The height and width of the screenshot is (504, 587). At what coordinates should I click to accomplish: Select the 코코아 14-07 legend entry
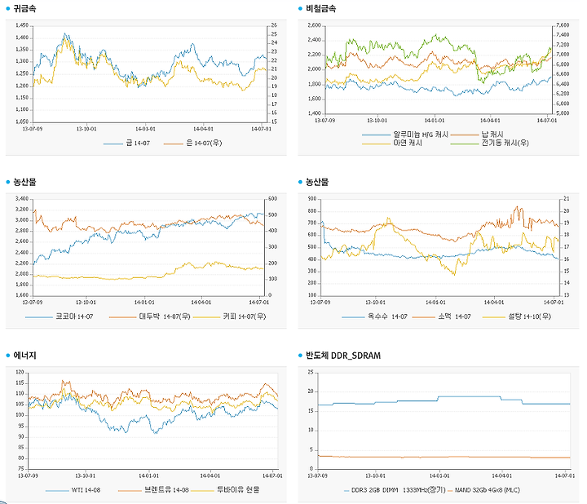pyautogui.click(x=60, y=316)
